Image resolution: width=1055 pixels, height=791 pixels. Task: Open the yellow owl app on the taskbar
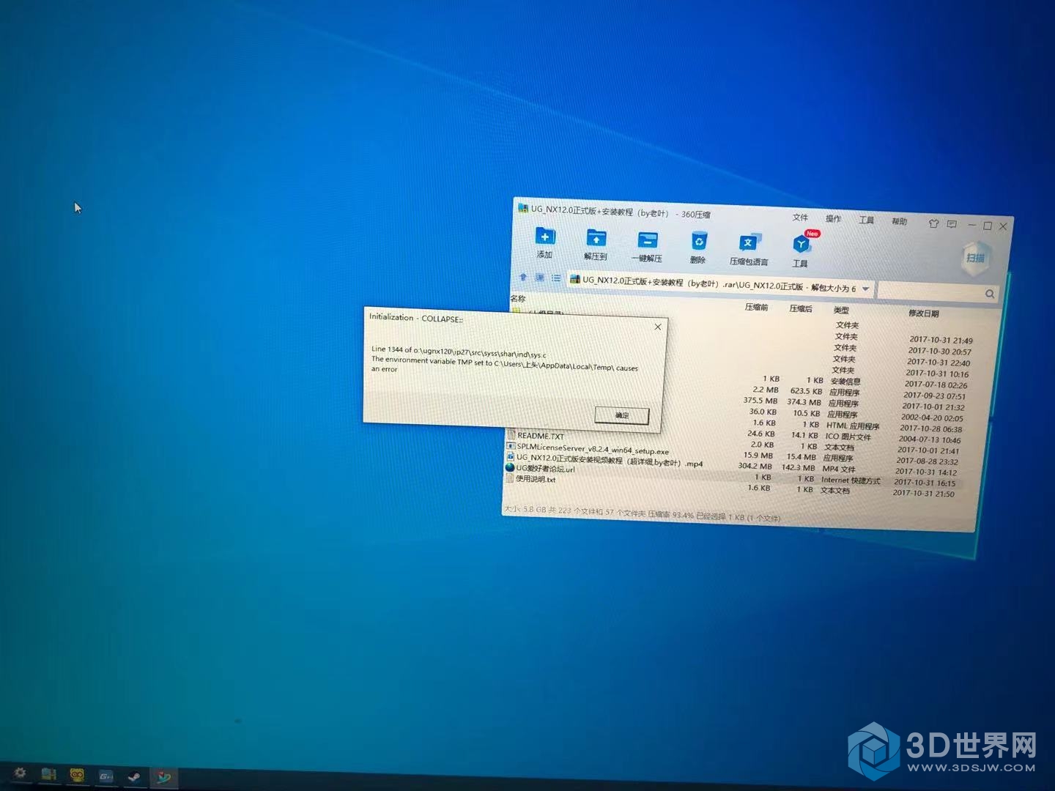[77, 775]
